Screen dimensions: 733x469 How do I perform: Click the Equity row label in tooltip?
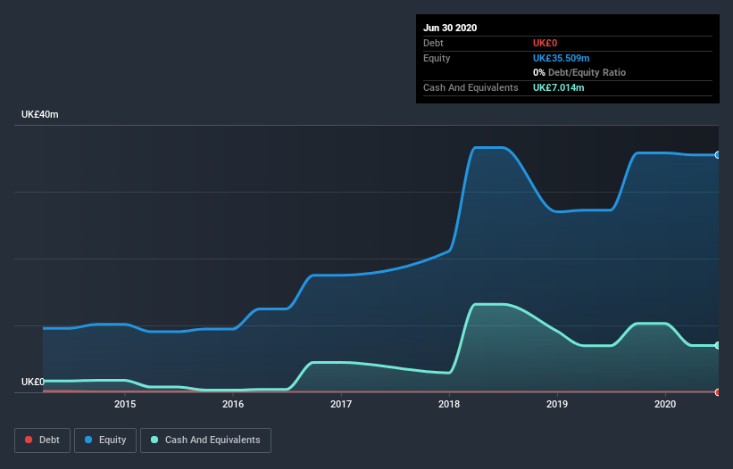point(437,58)
